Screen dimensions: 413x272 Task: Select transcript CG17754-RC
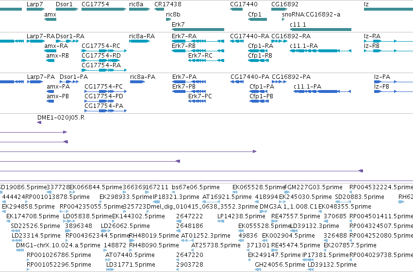pos(104,51)
